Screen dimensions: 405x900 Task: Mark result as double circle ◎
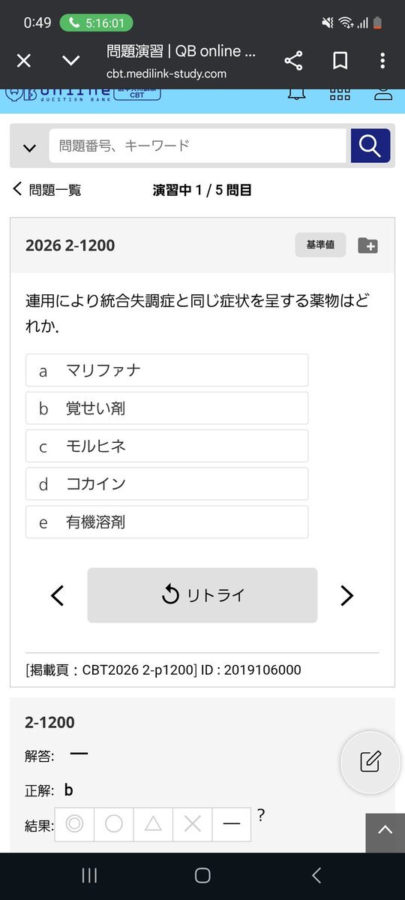(74, 824)
